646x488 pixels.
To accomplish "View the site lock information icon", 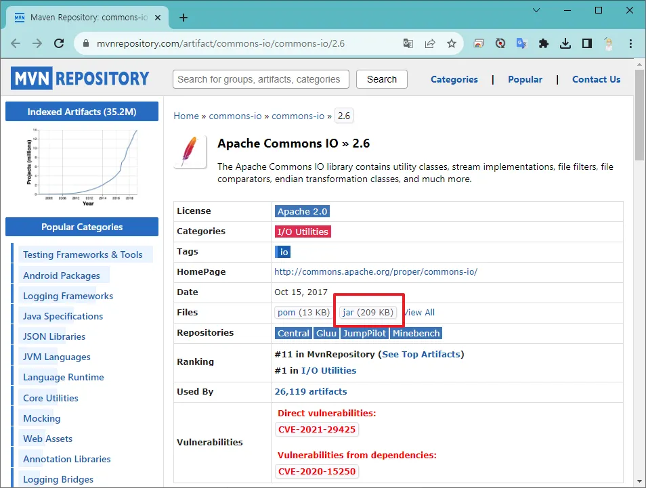I will coord(86,43).
